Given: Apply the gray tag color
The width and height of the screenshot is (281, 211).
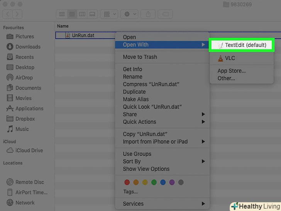Looking at the screenshot, I should point(181,182).
